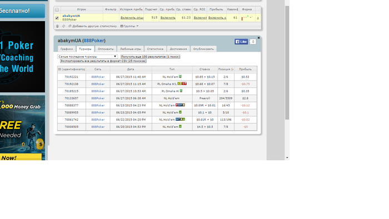This screenshot has width=389, height=219.
Task: Click the export all results to CSV button
Action: tap(103, 61)
